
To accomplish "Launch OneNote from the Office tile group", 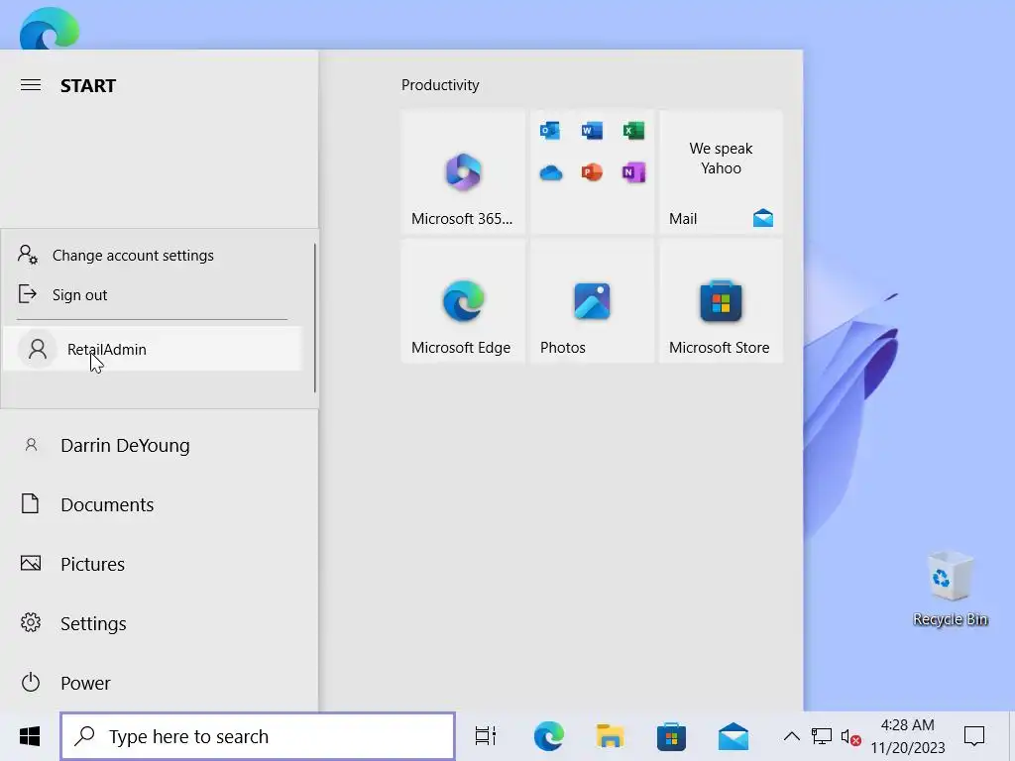I will click(633, 172).
